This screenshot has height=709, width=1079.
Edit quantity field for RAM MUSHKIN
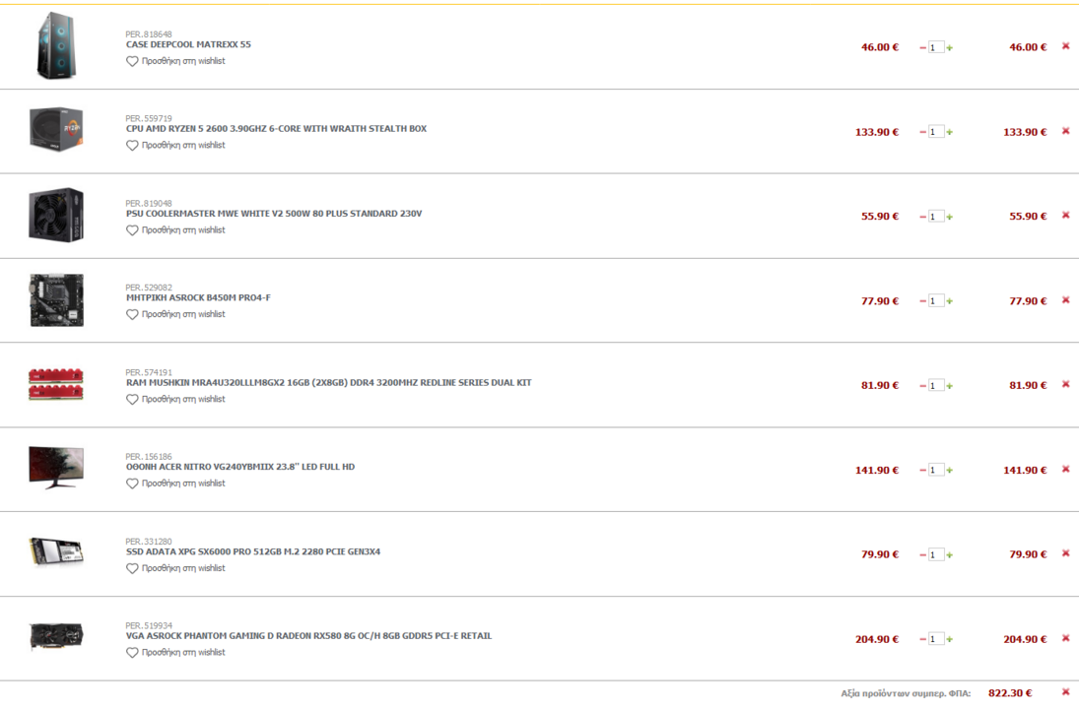tap(936, 386)
